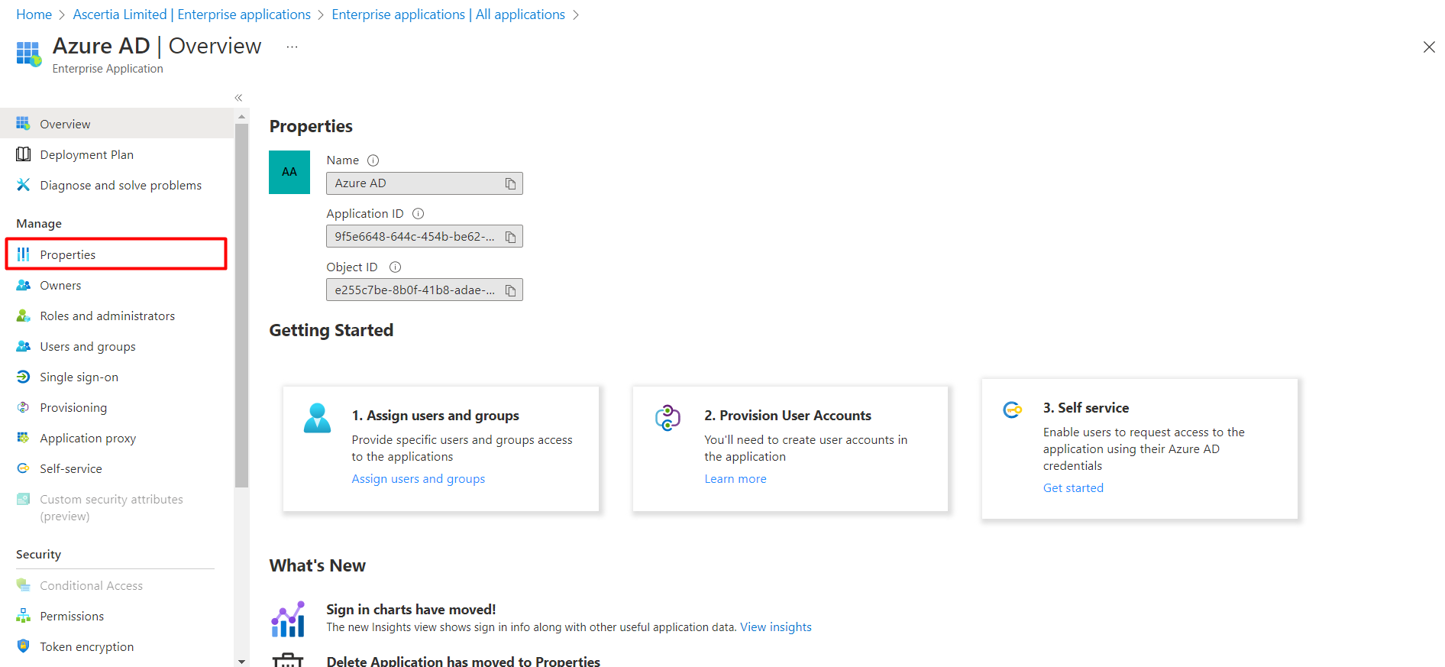This screenshot has width=1445, height=667.
Task: Select Overview in the sidebar
Action: (x=117, y=124)
